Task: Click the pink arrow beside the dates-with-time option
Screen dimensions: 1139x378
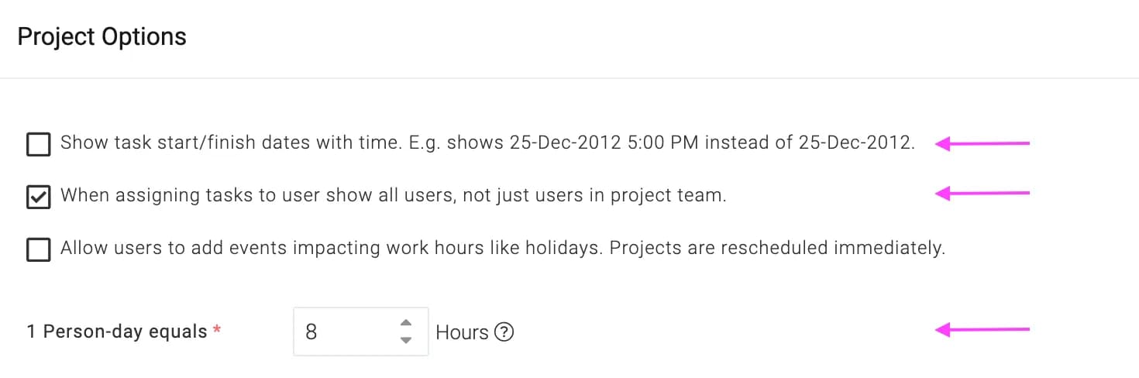Action: coord(982,143)
